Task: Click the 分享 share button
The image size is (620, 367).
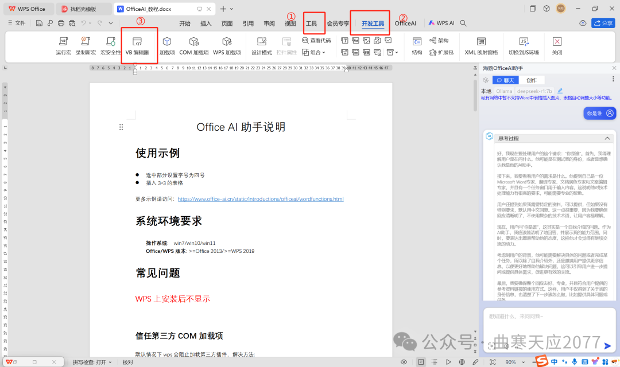Action: (603, 24)
